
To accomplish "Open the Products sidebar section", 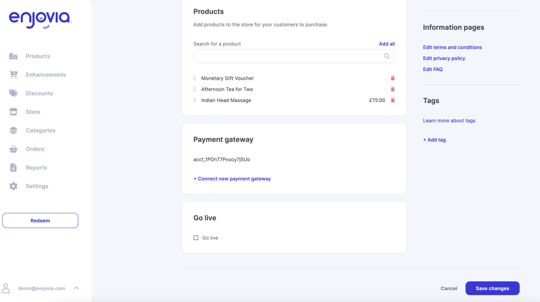I will point(38,56).
